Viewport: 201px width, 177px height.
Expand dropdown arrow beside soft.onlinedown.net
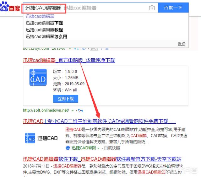point(73,110)
